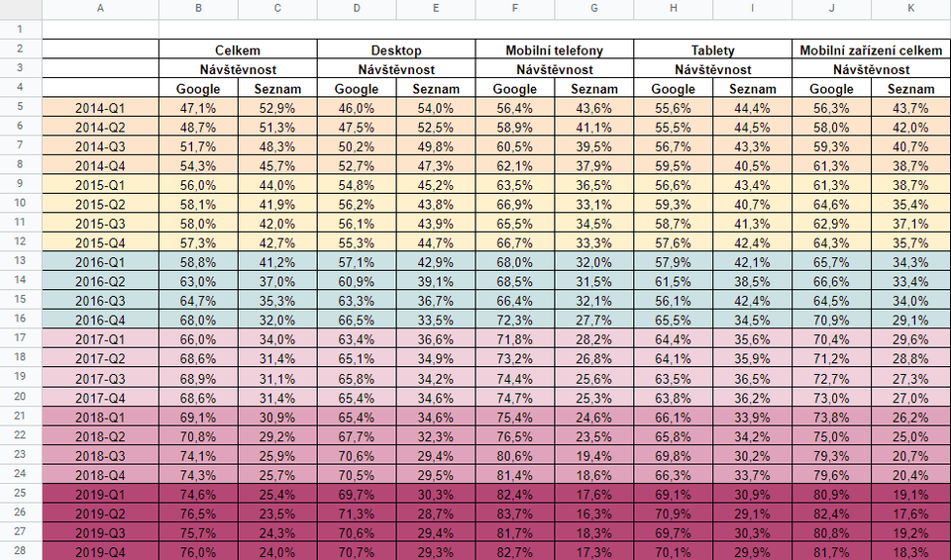Select column F header
Viewport: 951px width, 560px height.
pyautogui.click(x=515, y=9)
